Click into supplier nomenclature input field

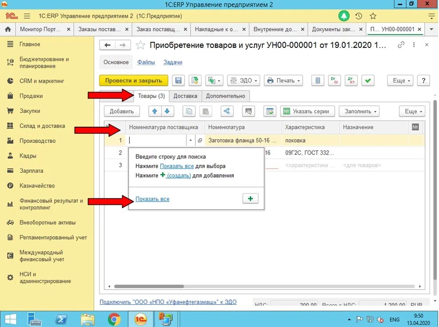tap(157, 140)
